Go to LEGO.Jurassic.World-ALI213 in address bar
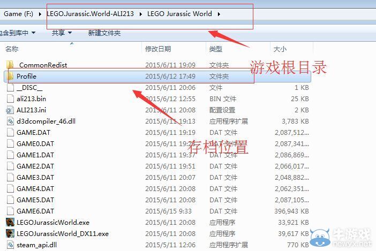Screen dimensions: 376x251 (x=91, y=14)
